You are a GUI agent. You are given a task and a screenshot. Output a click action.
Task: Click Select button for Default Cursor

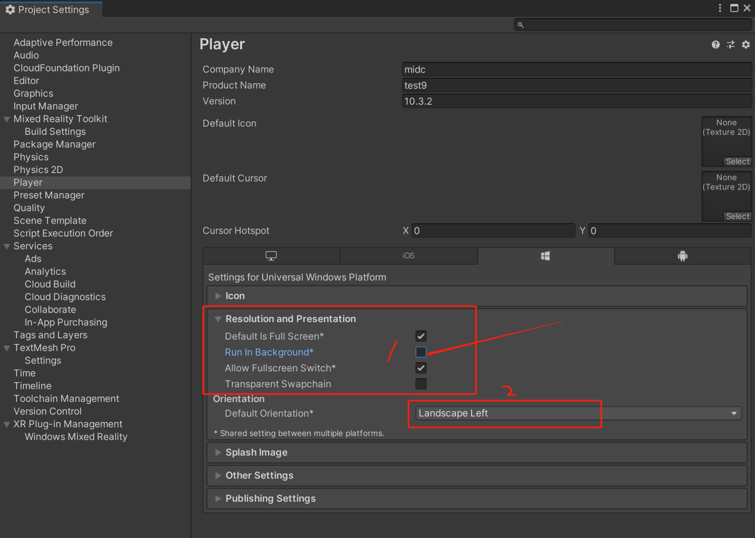coord(737,216)
